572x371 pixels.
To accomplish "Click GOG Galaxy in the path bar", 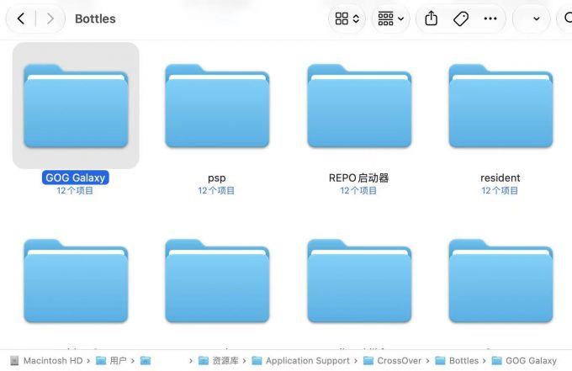I will point(524,360).
